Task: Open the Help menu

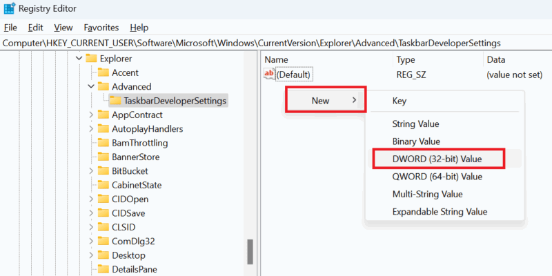Action: pyautogui.click(x=139, y=28)
